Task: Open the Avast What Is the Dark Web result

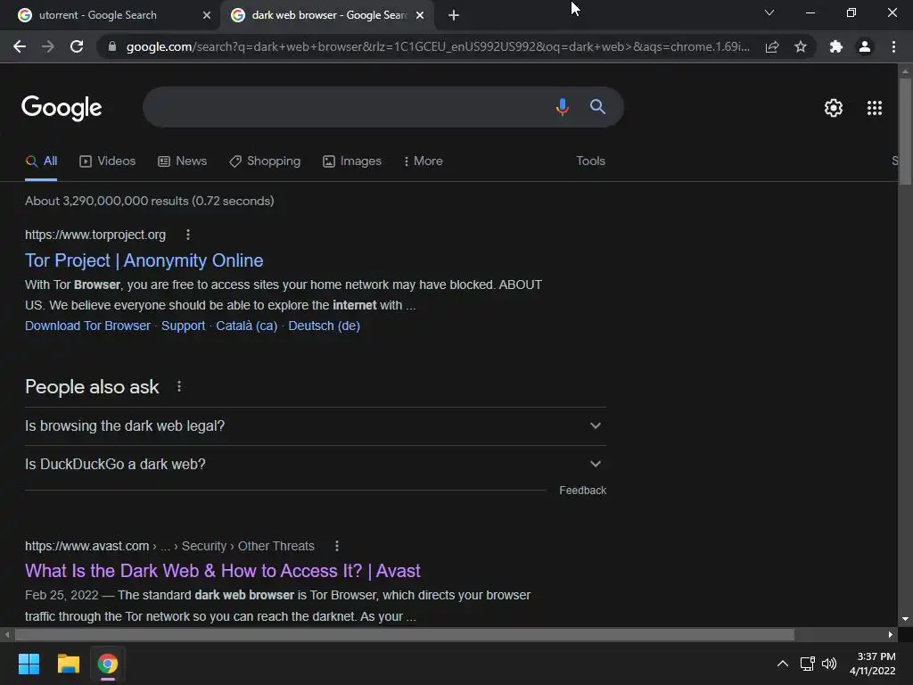Action: click(222, 571)
